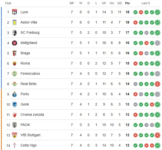Click the Last 5 column header
Image resolution: width=162 pixels, height=150 pixels.
pyautogui.click(x=146, y=3)
